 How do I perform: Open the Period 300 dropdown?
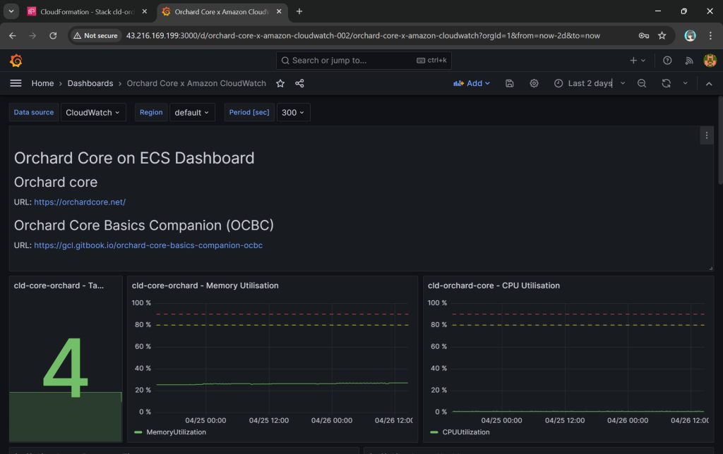(292, 113)
